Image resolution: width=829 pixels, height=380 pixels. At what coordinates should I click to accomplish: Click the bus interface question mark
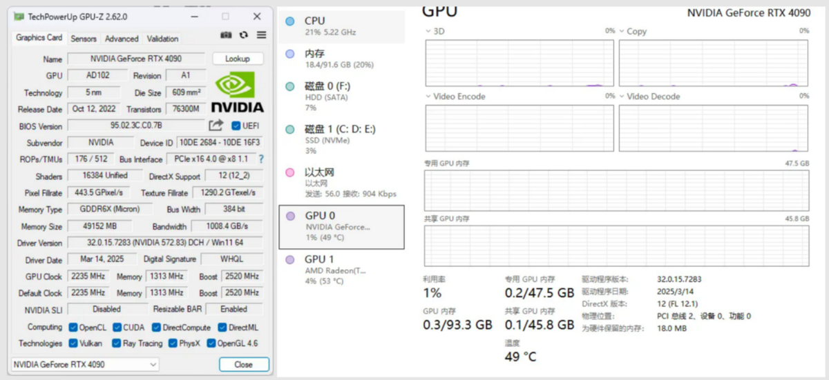coord(261,159)
